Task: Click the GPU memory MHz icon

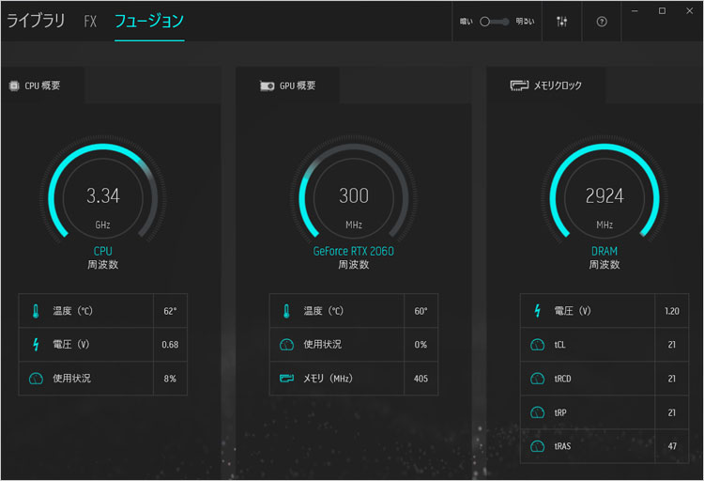Action: pyautogui.click(x=286, y=379)
